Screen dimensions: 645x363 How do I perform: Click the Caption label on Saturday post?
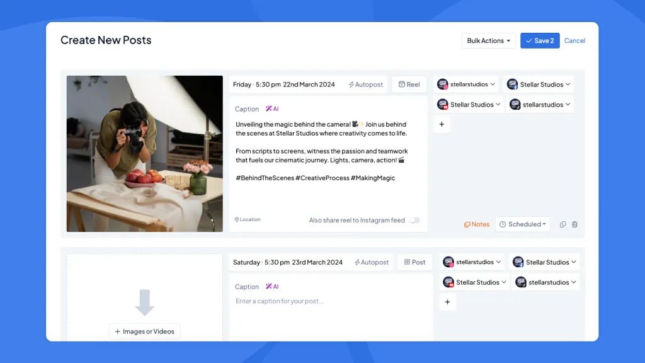pyautogui.click(x=247, y=287)
